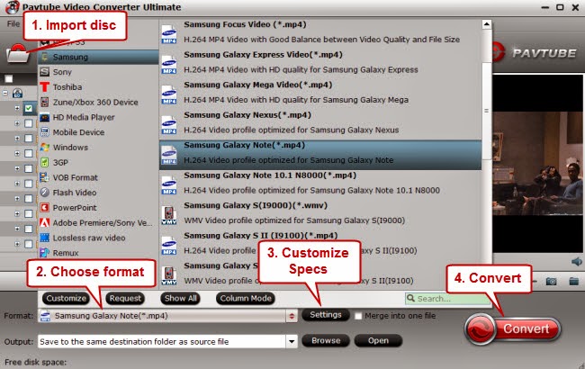Open Lossless raw video category
Image resolution: width=585 pixels, height=369 pixels.
tap(98, 238)
